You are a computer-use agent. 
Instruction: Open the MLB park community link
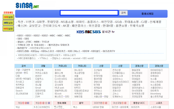pos(59,88)
